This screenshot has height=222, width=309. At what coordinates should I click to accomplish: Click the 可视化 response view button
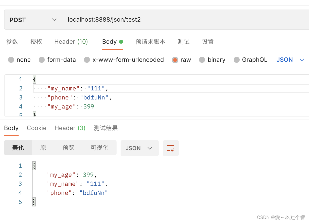pos(99,148)
